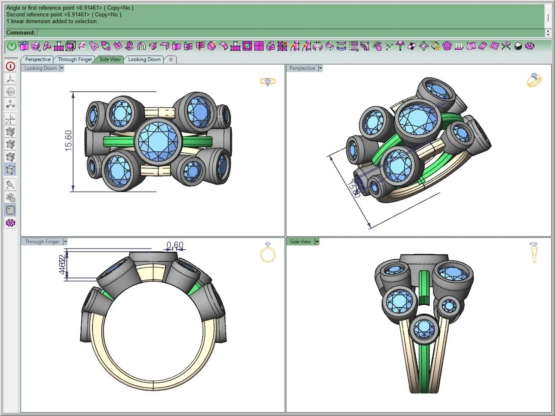
Task: Click the square with green checkmark icon
Action: 247,46
